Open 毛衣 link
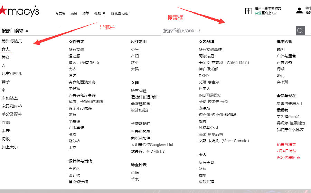Screen dimensions: 311x193 [73, 134]
